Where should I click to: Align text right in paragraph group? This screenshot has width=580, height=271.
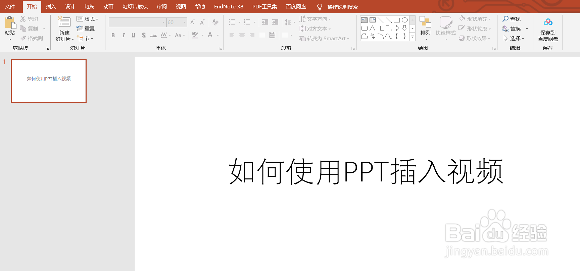(x=252, y=35)
